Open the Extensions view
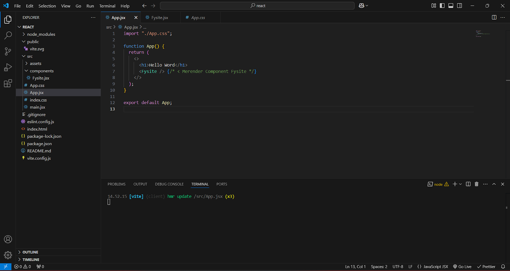510x271 pixels. tap(8, 84)
